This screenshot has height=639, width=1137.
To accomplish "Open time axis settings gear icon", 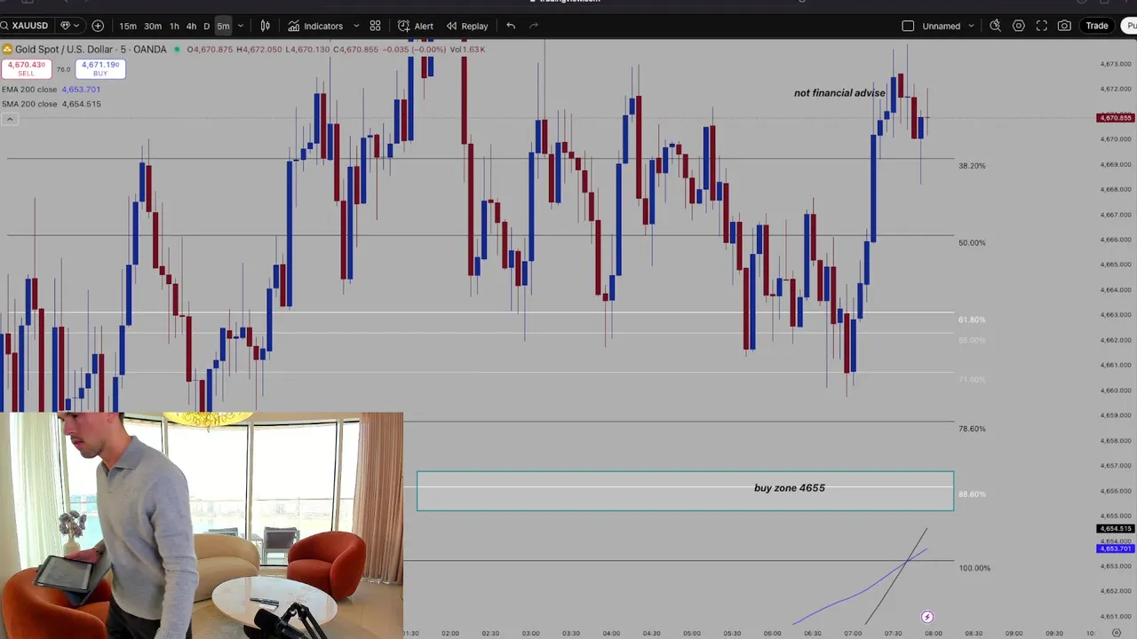I will [1117, 634].
